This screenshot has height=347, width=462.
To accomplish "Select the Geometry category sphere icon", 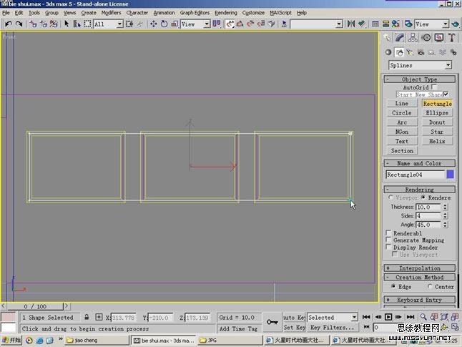I will 388,52.
